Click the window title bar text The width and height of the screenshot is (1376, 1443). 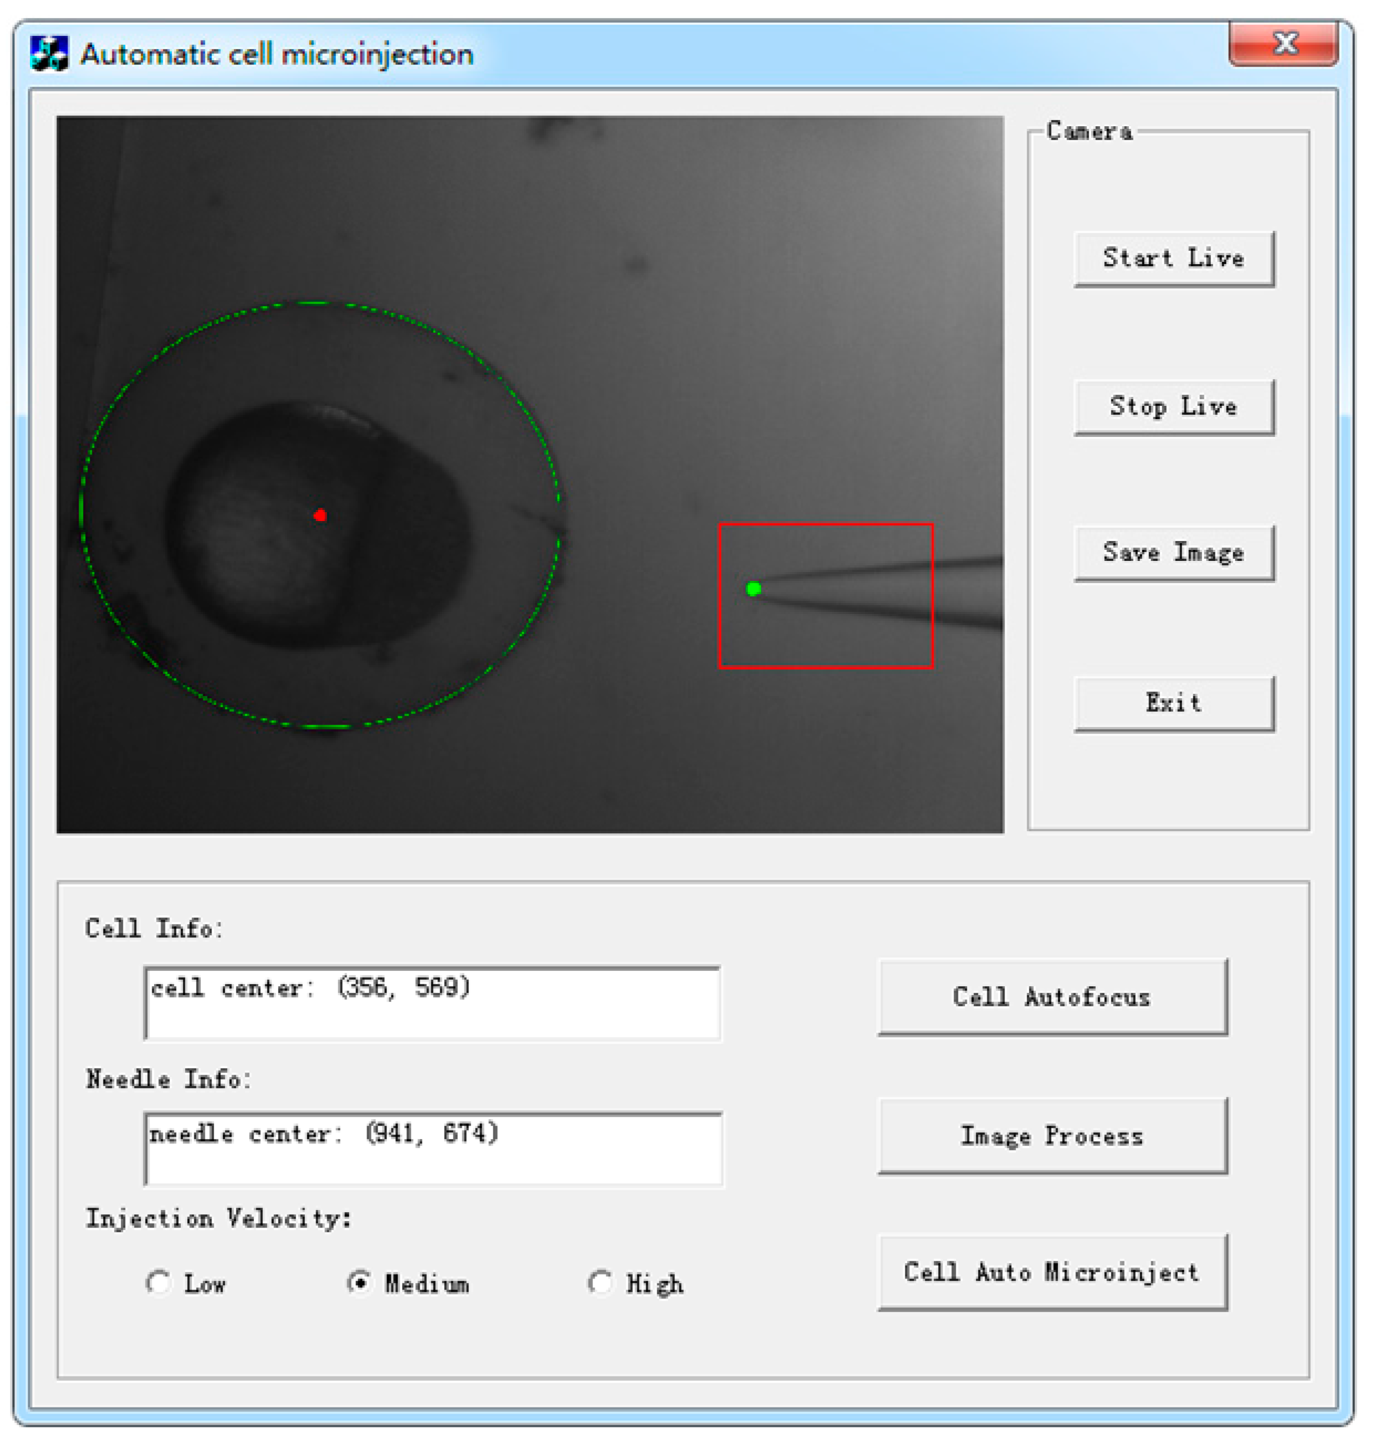(x=276, y=54)
